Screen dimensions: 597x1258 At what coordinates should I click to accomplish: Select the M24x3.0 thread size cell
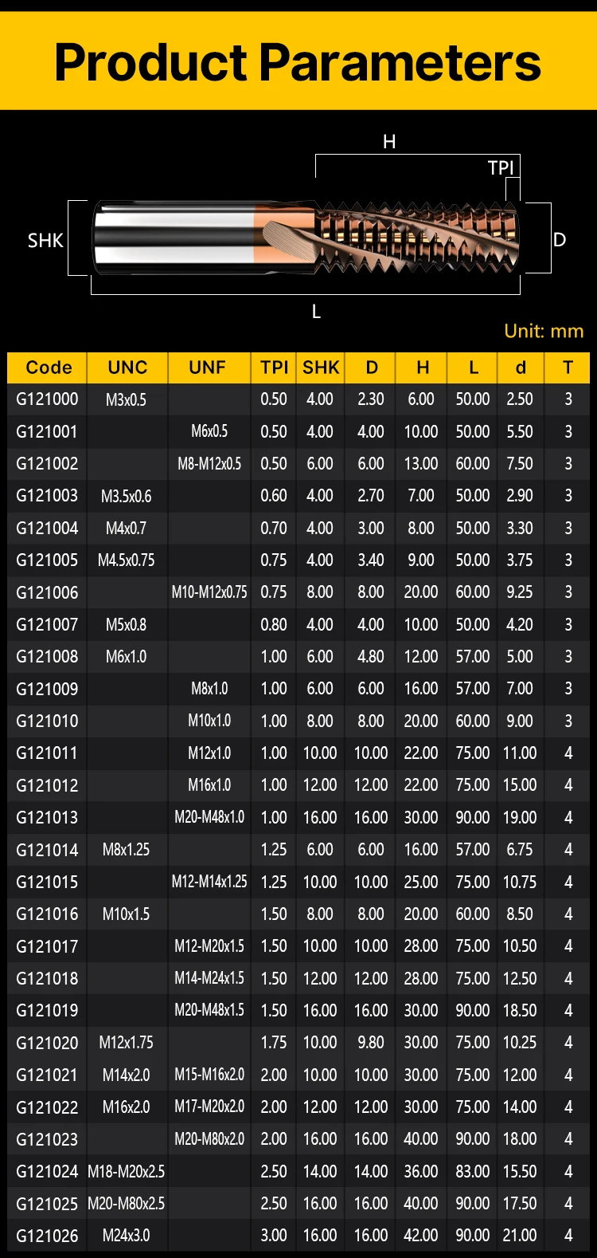click(x=126, y=1236)
